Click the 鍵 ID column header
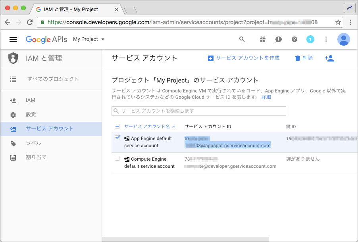 pos(291,127)
